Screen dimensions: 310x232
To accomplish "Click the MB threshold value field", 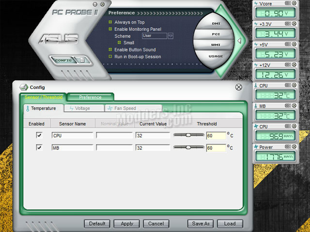I will coord(216,147).
